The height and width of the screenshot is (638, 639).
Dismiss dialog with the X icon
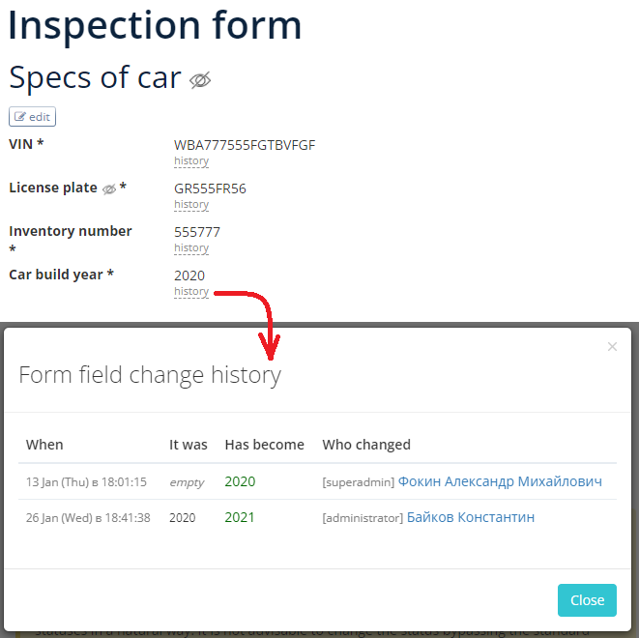point(612,347)
